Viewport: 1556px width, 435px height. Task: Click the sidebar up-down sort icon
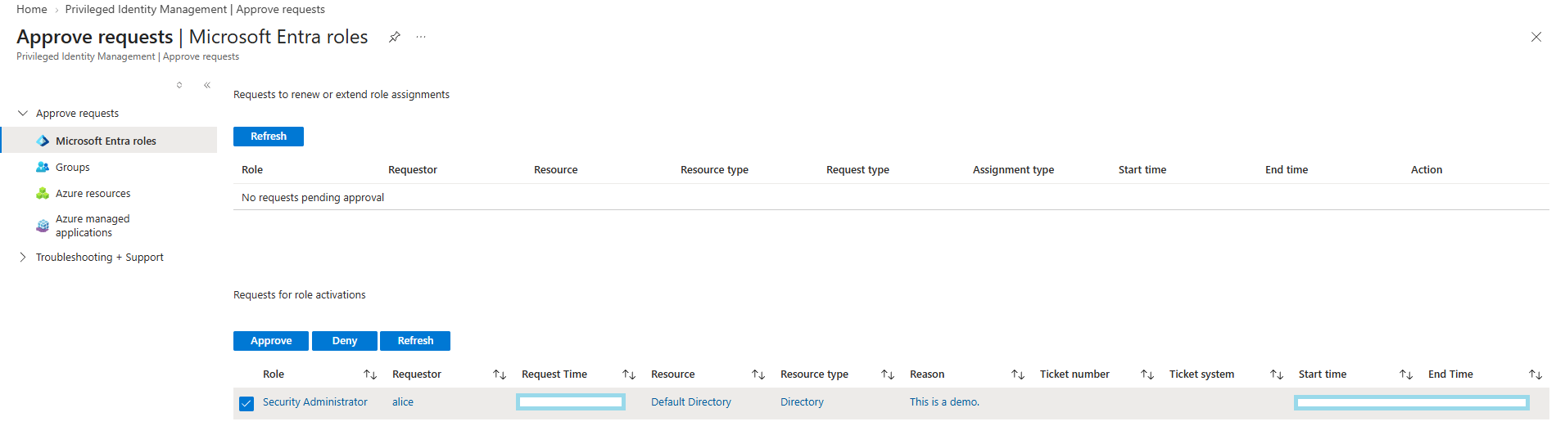tap(179, 85)
